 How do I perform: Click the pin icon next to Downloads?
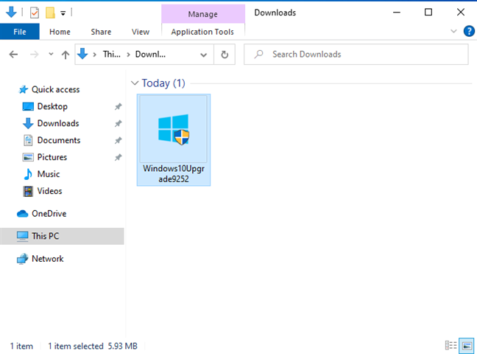(118, 123)
